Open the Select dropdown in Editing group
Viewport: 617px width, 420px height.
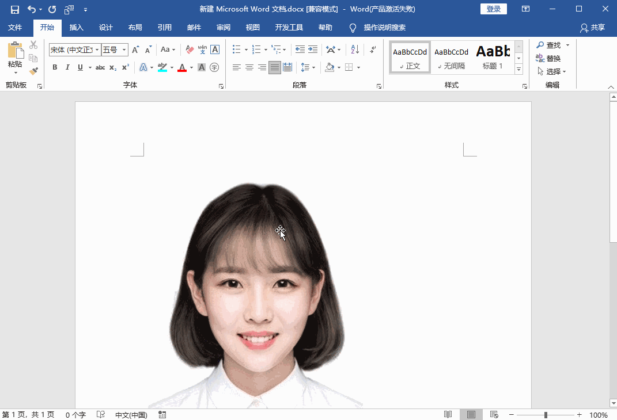click(552, 71)
